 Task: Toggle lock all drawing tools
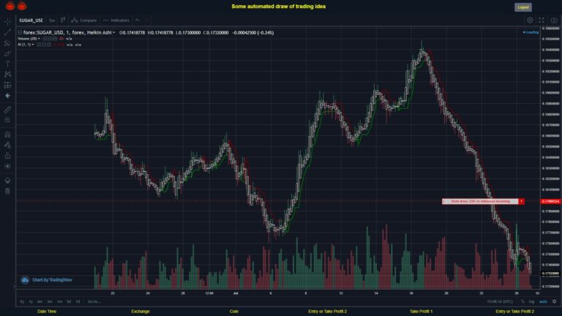[x=7, y=156]
